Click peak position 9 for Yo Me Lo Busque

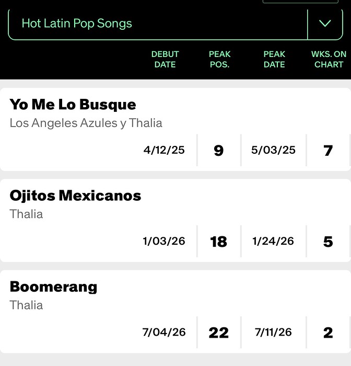tap(219, 151)
